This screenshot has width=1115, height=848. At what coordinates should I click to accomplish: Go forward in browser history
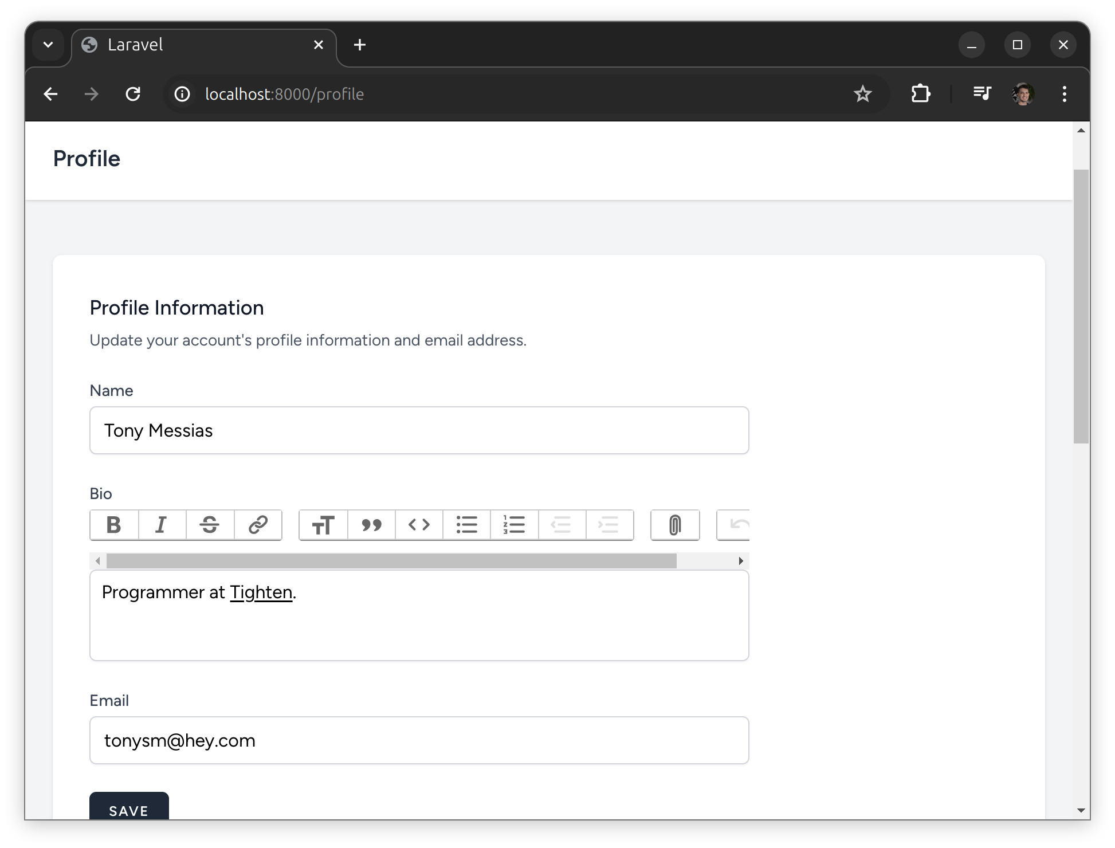pyautogui.click(x=92, y=94)
